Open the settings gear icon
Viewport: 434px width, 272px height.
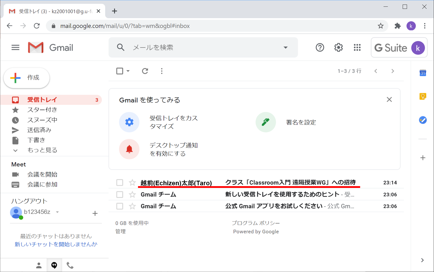point(339,47)
